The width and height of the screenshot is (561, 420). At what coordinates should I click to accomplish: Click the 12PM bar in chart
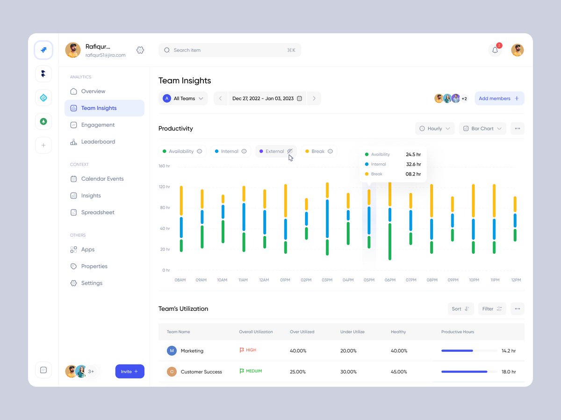(515, 219)
